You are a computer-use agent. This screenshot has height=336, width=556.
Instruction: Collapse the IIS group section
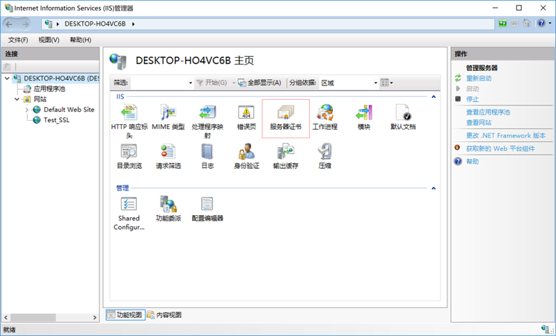(x=434, y=96)
